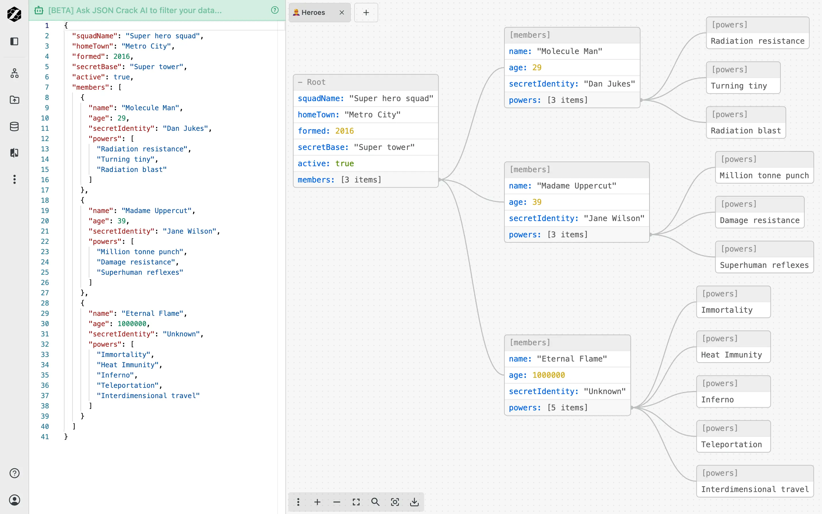Image resolution: width=822 pixels, height=514 pixels.
Task: Close the Heroes tab
Action: click(342, 13)
